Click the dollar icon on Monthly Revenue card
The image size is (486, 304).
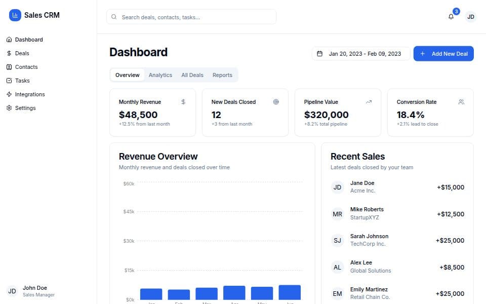click(183, 102)
